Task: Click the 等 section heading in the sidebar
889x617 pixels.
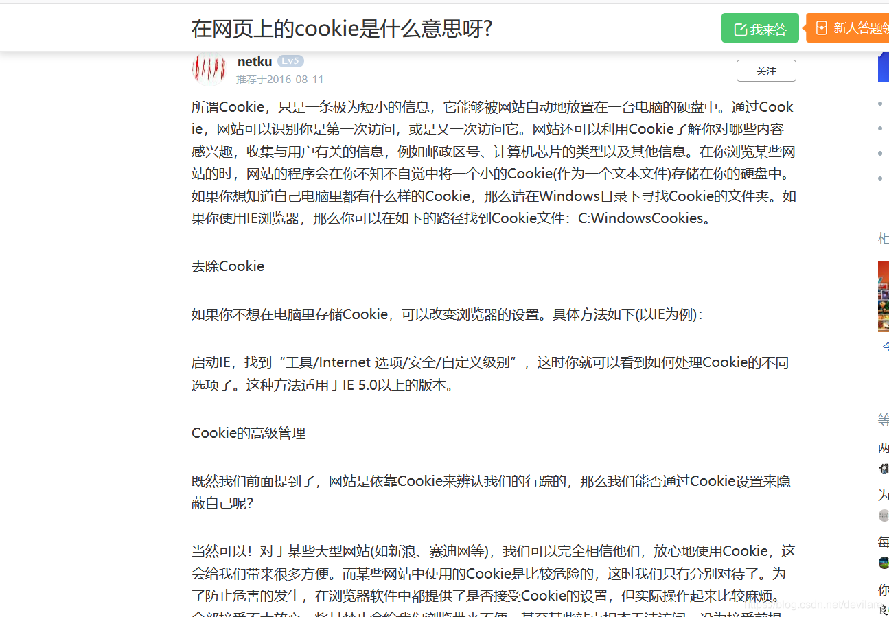Action: (884, 419)
